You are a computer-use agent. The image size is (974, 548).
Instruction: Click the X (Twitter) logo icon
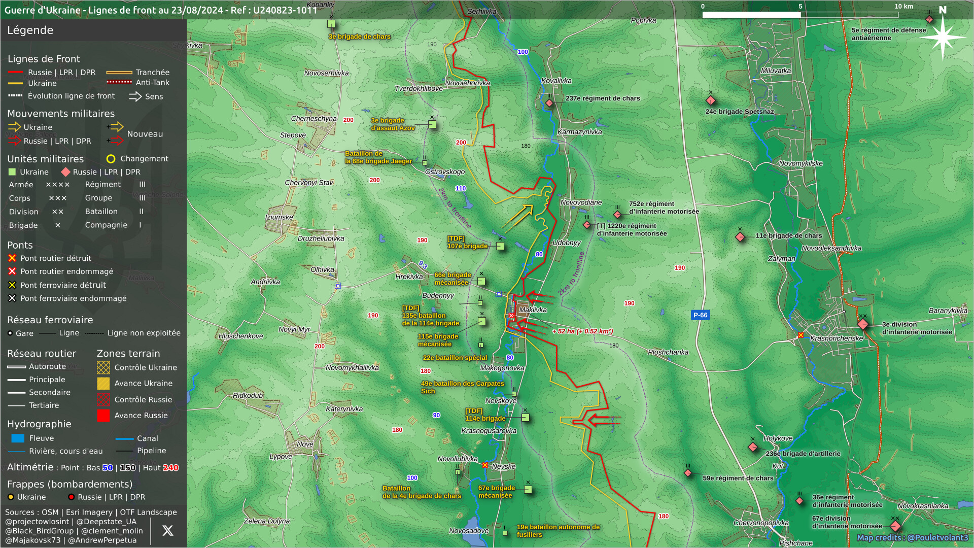[167, 531]
